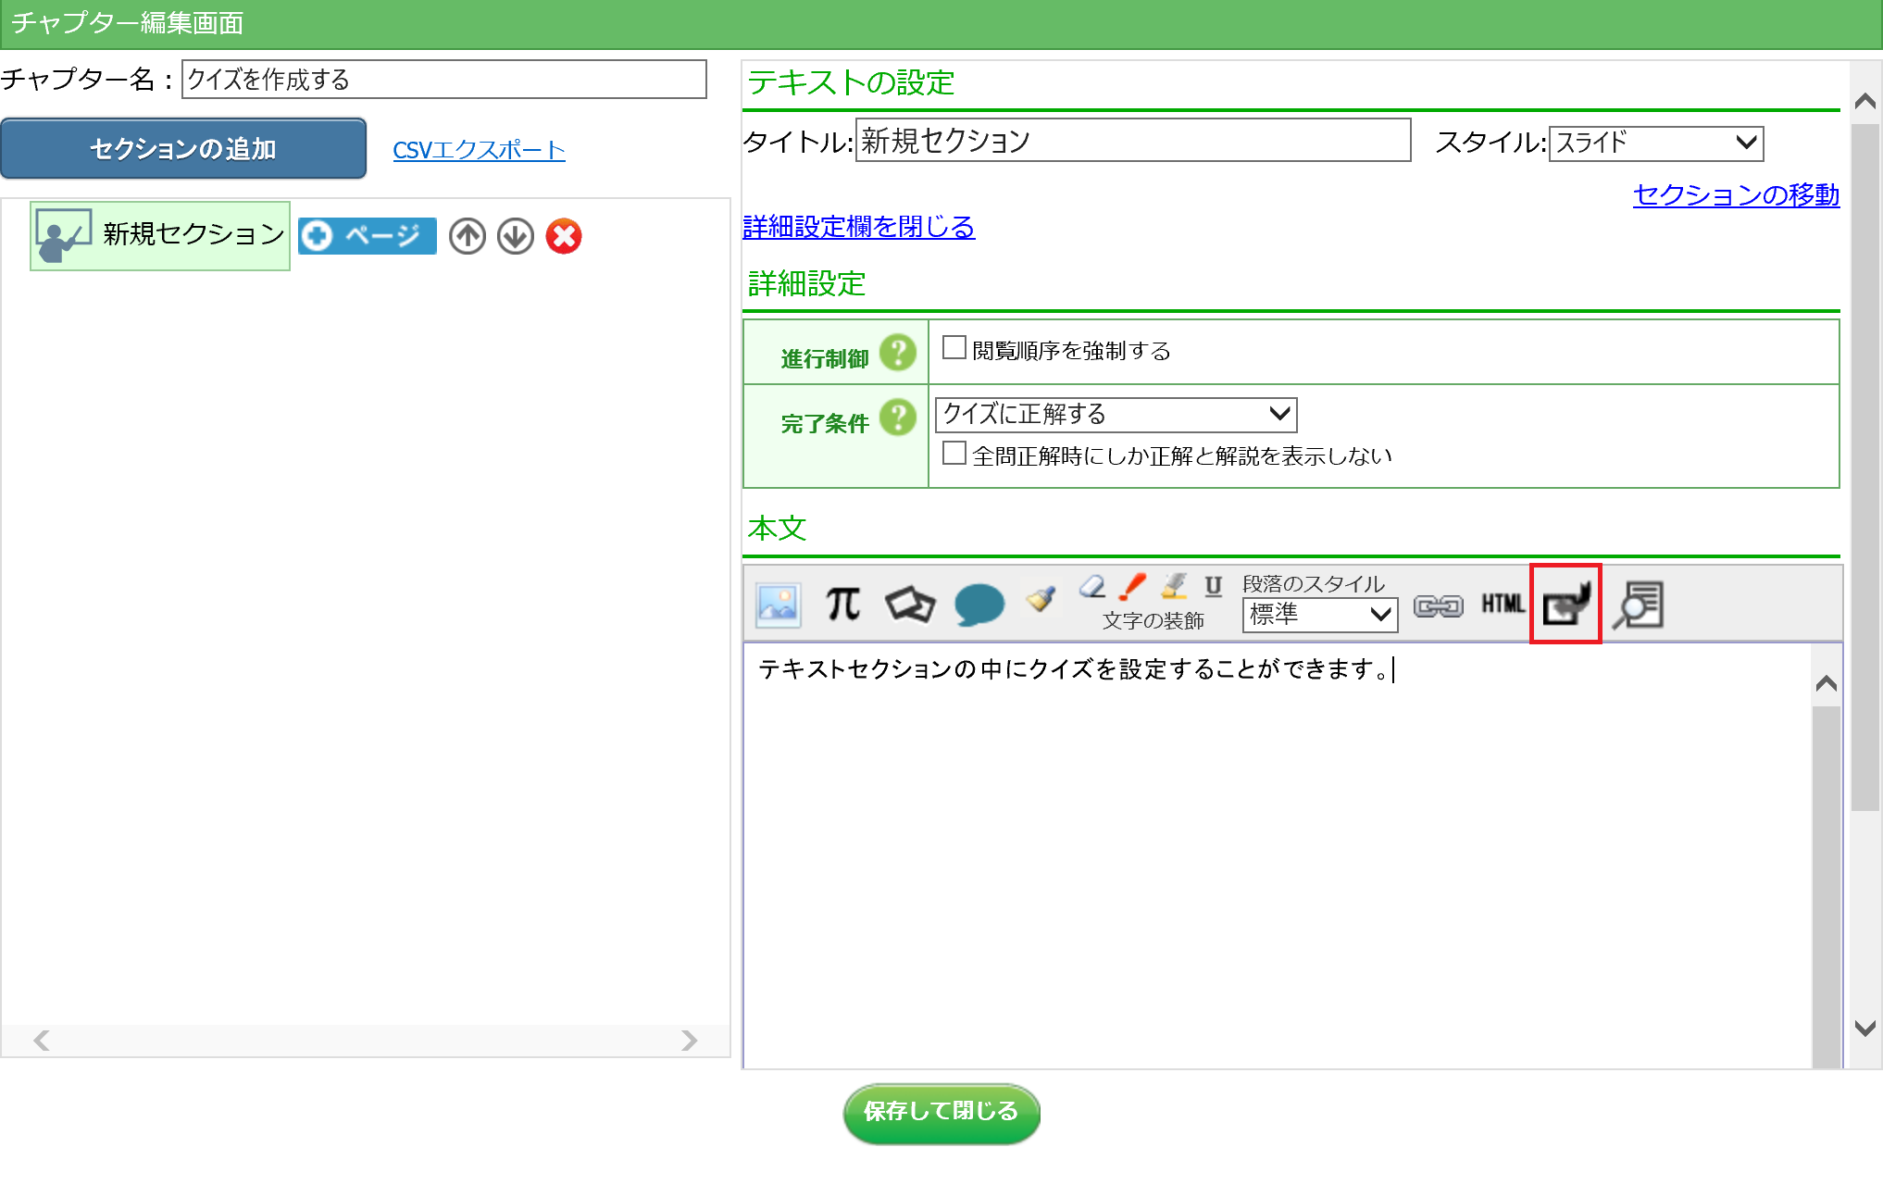Click the タイトル input field
Image resolution: width=1883 pixels, height=1185 pixels.
(x=1132, y=141)
